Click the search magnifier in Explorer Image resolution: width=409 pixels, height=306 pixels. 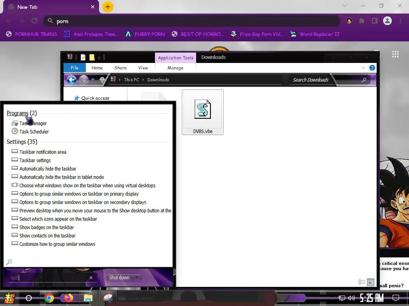pos(364,80)
